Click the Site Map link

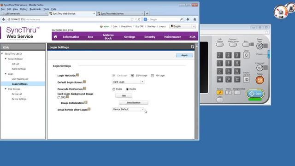click(151, 27)
